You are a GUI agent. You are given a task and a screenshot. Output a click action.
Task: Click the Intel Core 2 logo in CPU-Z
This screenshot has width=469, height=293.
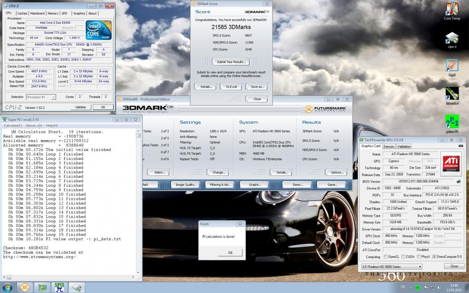click(x=98, y=31)
